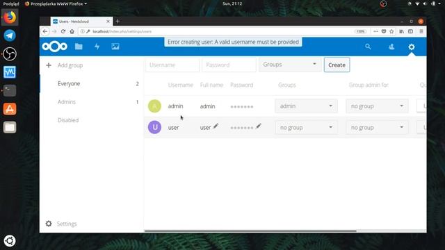This screenshot has width=445, height=250.
Task: Open Firefox library icon
Action: [x=402, y=31]
